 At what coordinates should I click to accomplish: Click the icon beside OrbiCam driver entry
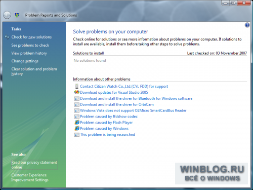click(77, 104)
